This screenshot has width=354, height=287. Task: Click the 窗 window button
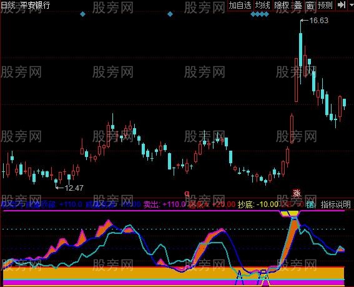[310, 5]
